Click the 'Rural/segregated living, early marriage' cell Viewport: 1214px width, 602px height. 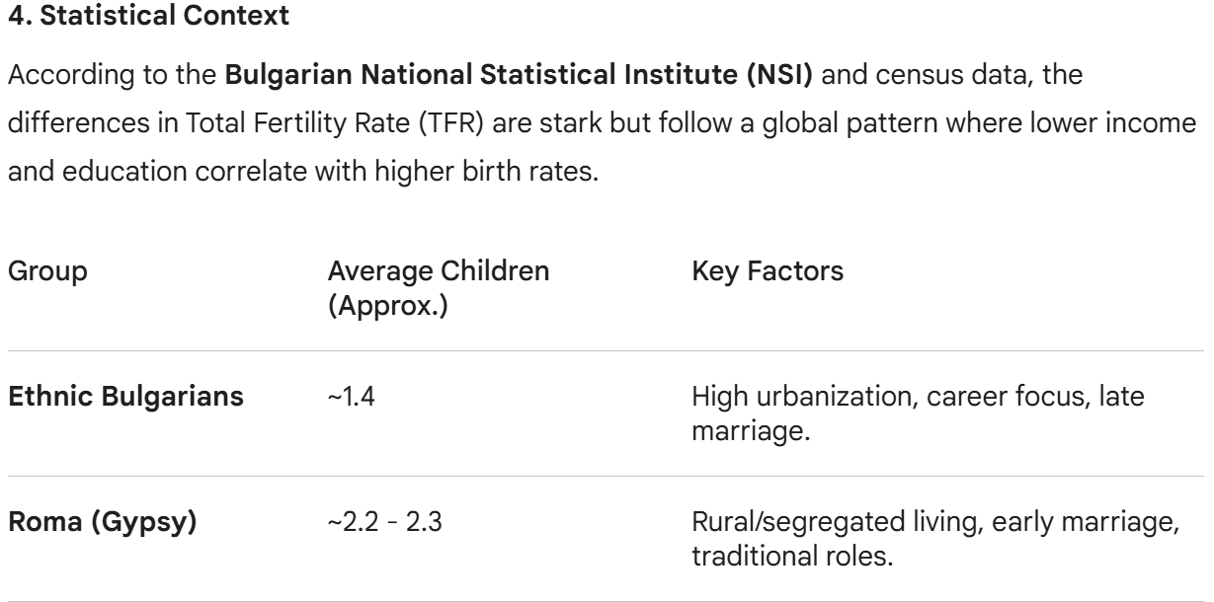point(936,533)
